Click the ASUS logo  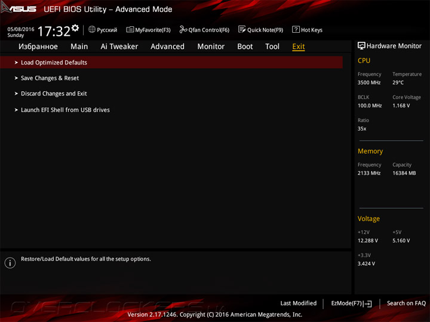tap(19, 8)
